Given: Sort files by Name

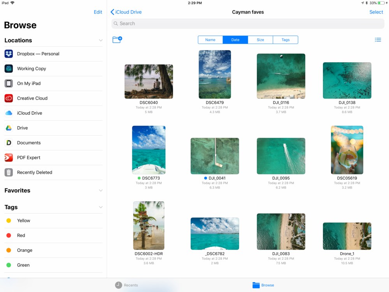Looking at the screenshot, I should pyautogui.click(x=210, y=40).
